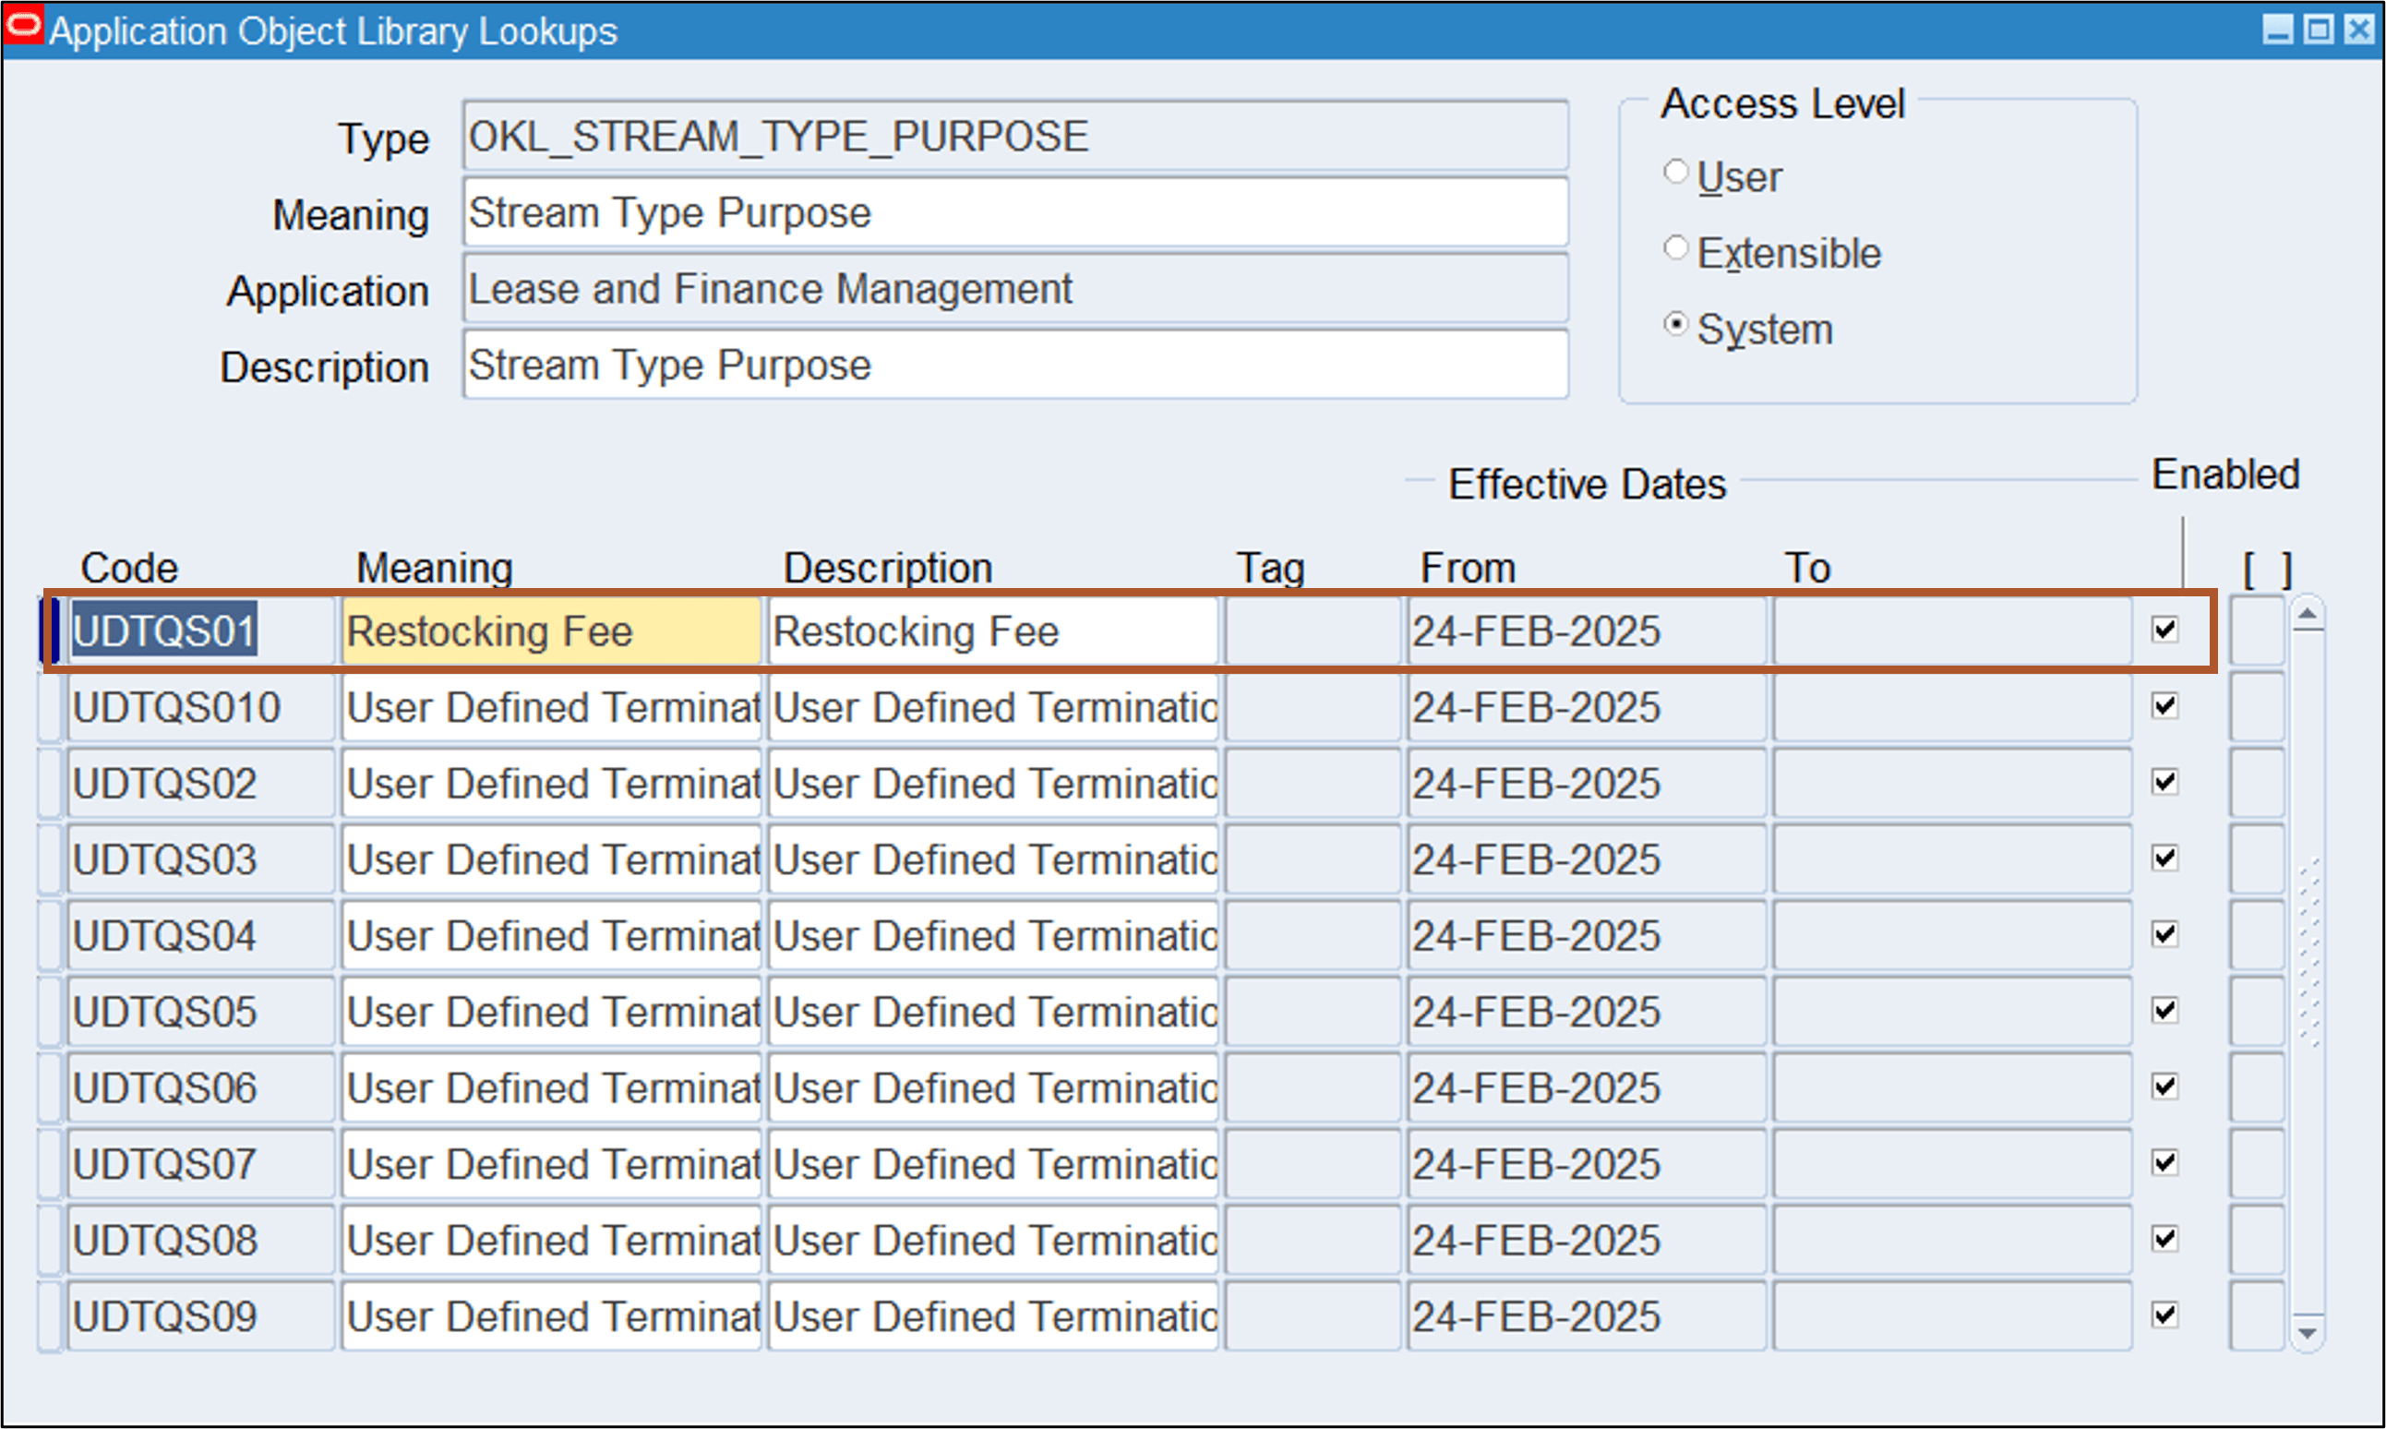
Task: Toggle Enabled checkbox on the Restocking Fee row
Action: point(2165,629)
